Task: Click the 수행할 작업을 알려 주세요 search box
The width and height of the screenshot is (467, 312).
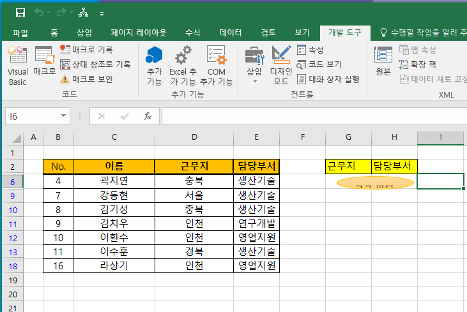Action: click(x=423, y=33)
